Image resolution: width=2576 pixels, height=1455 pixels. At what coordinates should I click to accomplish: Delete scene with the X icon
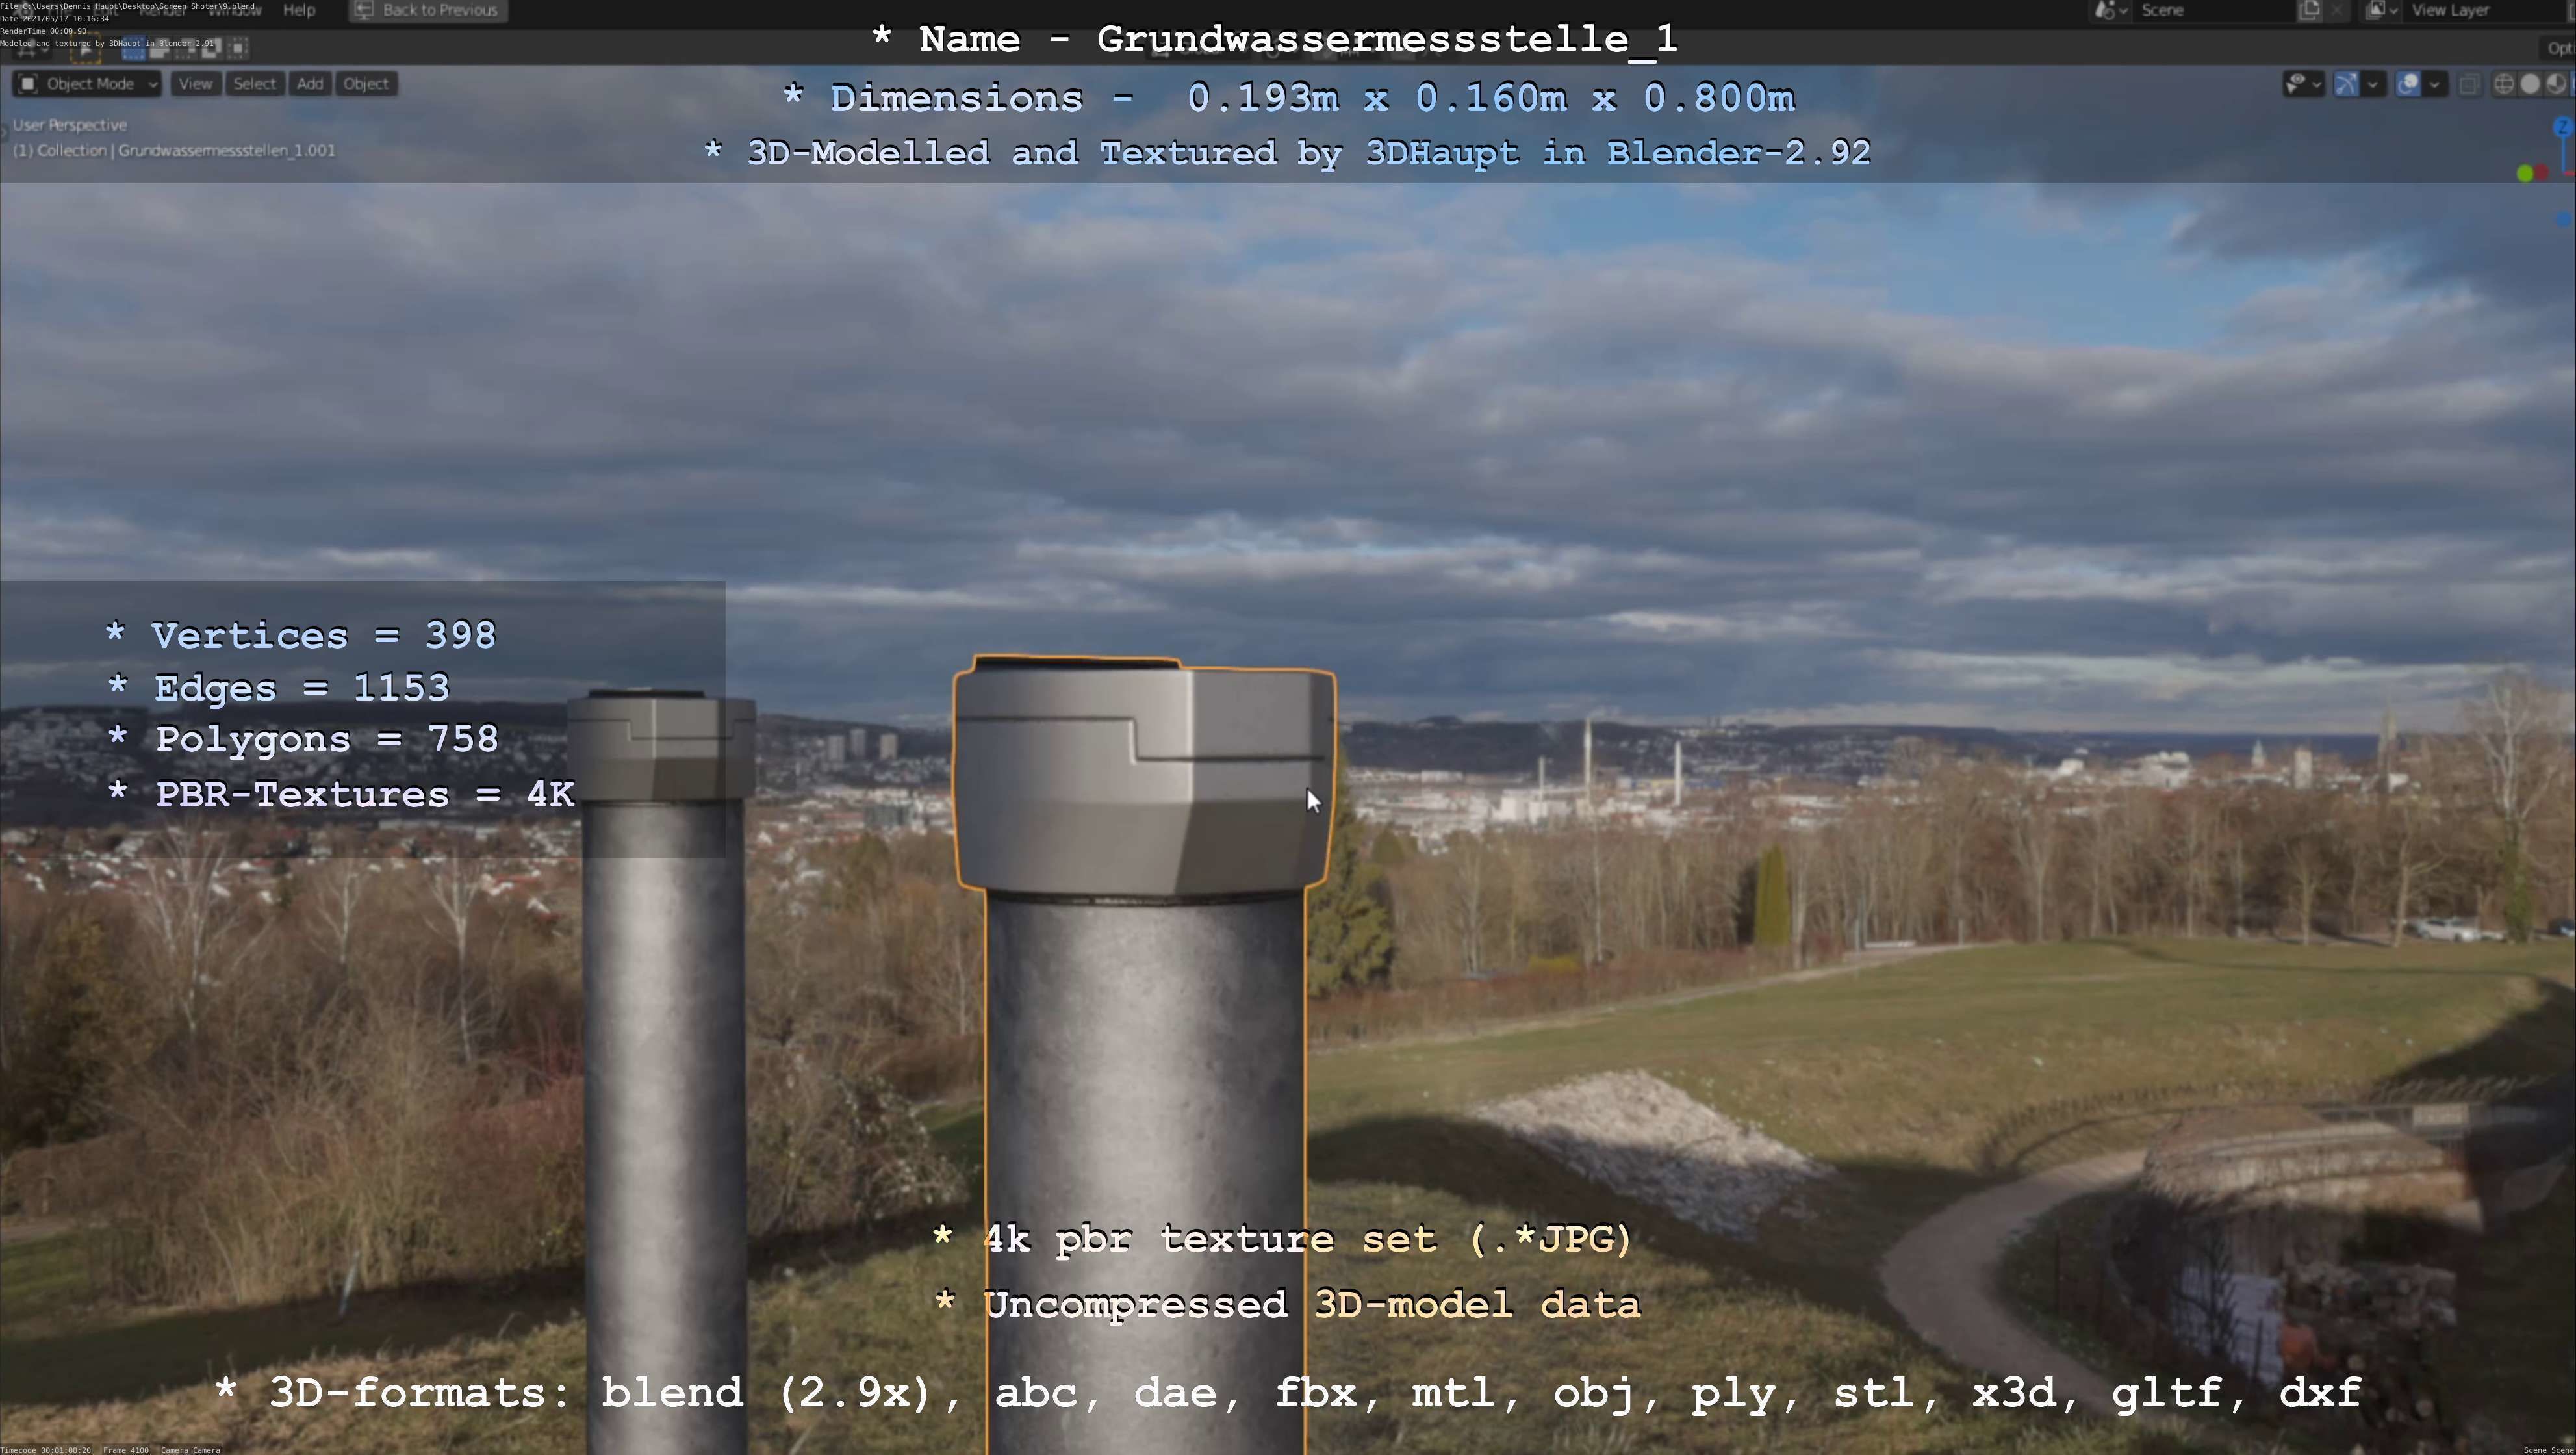point(2337,10)
